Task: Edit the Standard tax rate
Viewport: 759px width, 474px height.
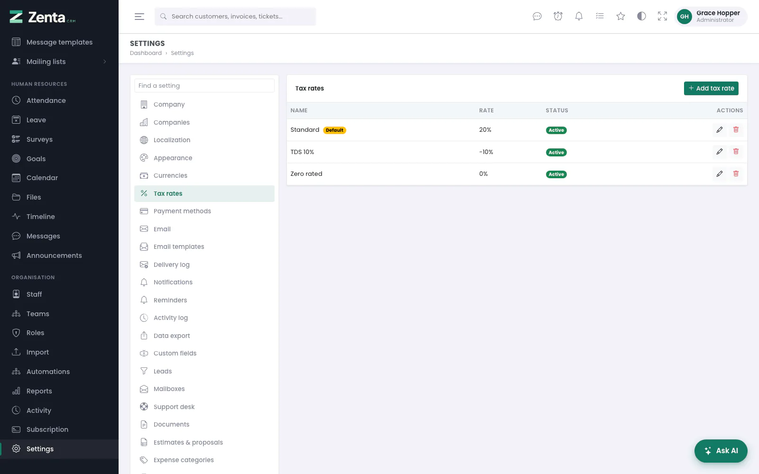Action: (720, 130)
